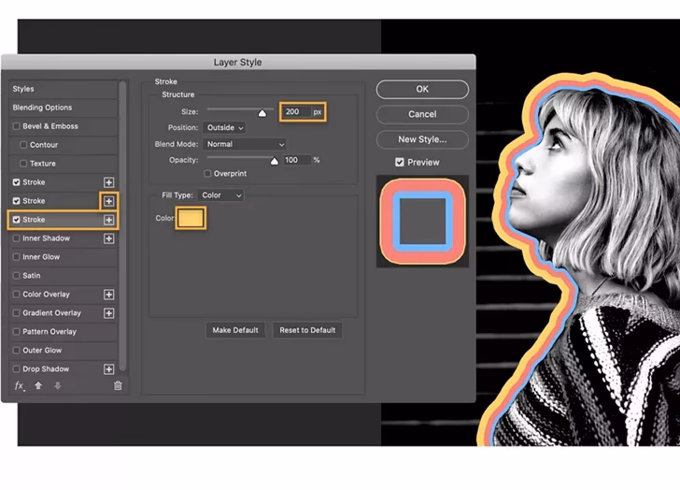680x490 pixels.
Task: Click the effects list scrollbar
Action: (x=122, y=225)
